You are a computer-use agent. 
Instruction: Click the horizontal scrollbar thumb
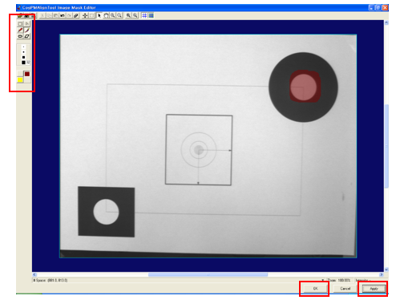tap(208, 274)
